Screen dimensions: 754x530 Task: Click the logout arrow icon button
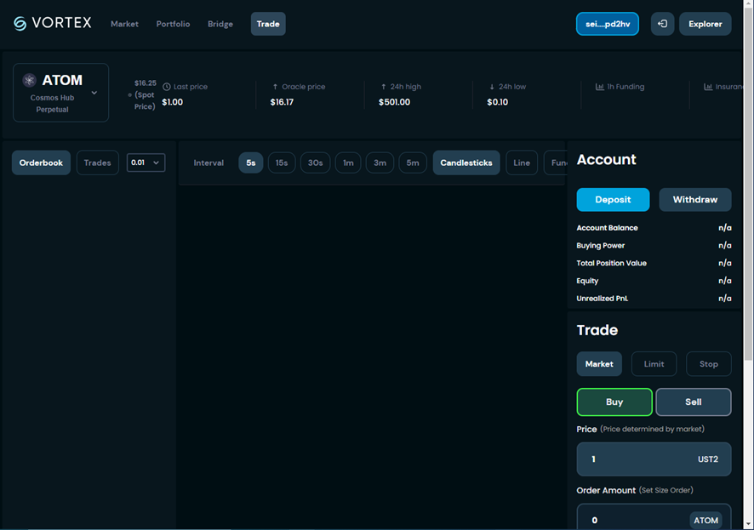coord(662,24)
